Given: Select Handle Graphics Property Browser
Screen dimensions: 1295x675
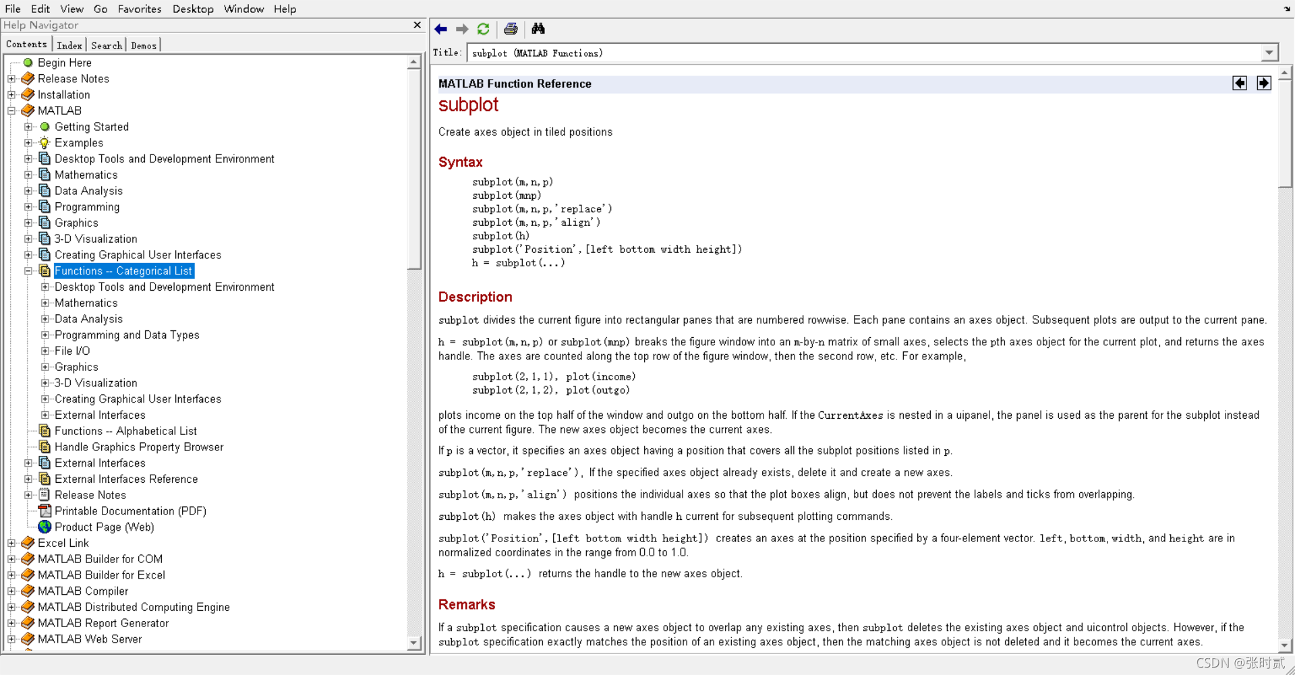Looking at the screenshot, I should tap(139, 447).
